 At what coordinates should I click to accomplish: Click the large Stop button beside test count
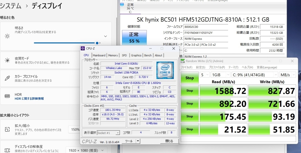[x=190, y=78]
